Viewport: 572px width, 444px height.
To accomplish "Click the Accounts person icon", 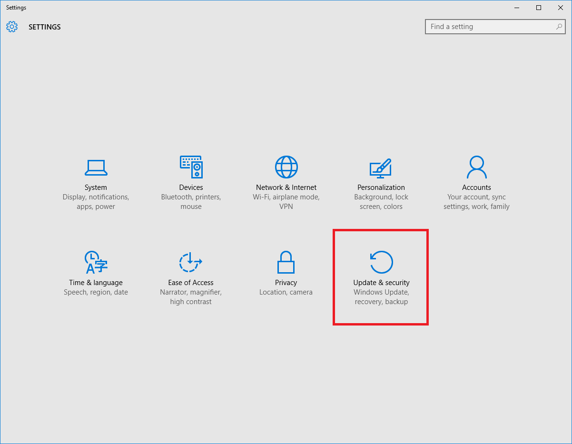I will [x=476, y=167].
